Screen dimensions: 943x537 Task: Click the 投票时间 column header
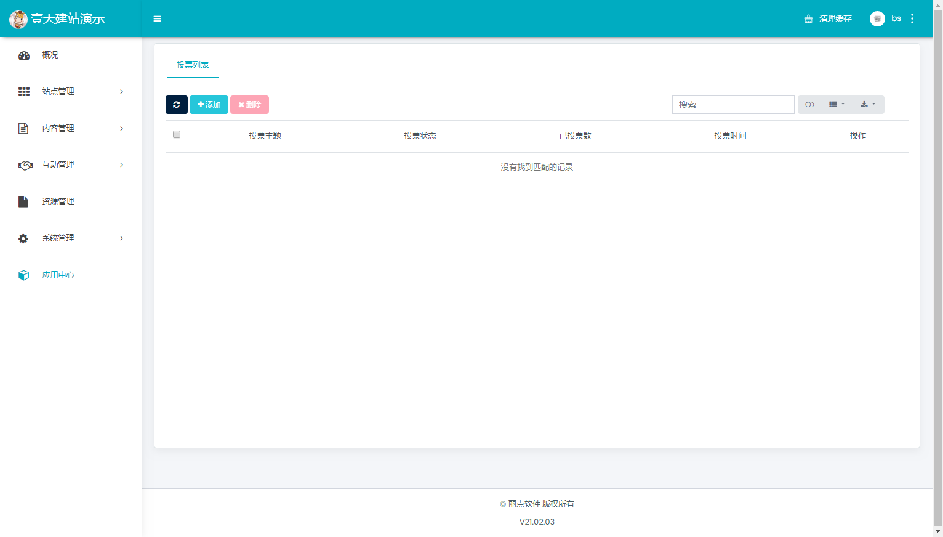coord(730,135)
